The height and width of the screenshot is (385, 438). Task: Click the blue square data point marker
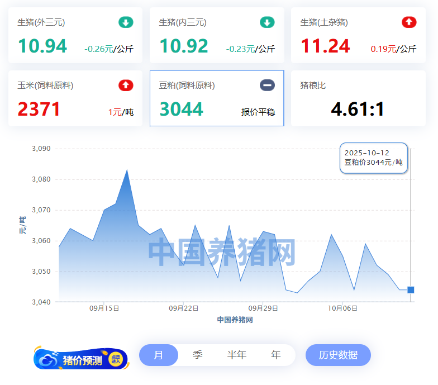[411, 289]
